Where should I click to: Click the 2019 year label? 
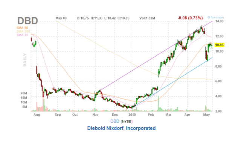click(132, 115)
